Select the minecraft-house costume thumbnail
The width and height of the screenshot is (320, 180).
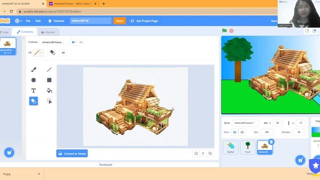click(x=8, y=46)
